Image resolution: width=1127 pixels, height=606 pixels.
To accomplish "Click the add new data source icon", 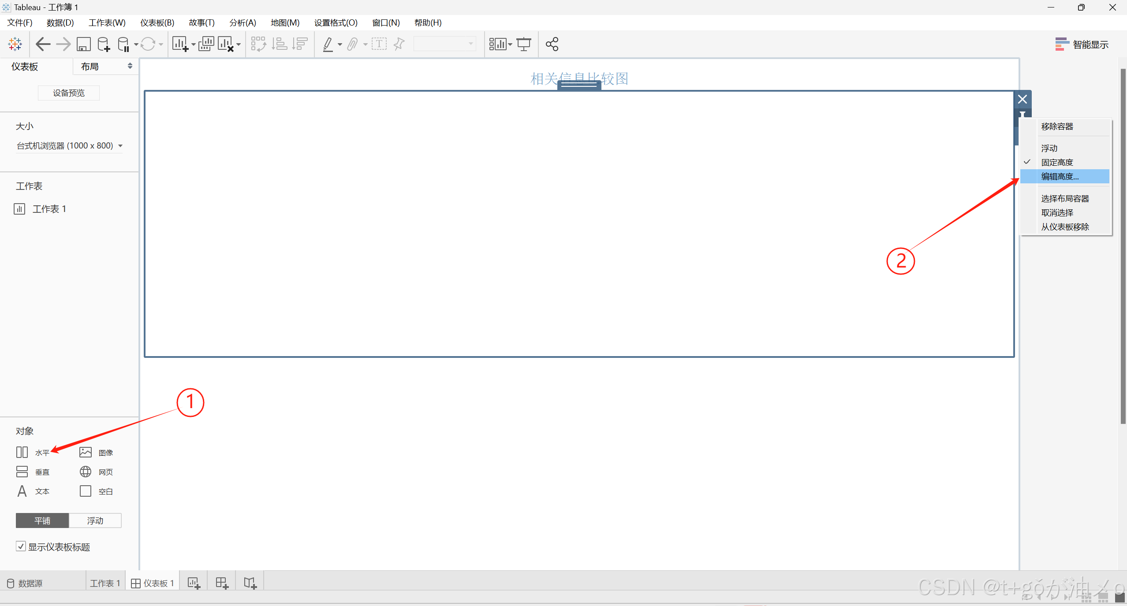I will pyautogui.click(x=104, y=44).
